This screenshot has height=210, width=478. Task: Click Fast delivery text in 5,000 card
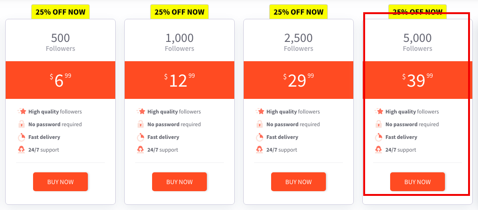[x=401, y=137]
